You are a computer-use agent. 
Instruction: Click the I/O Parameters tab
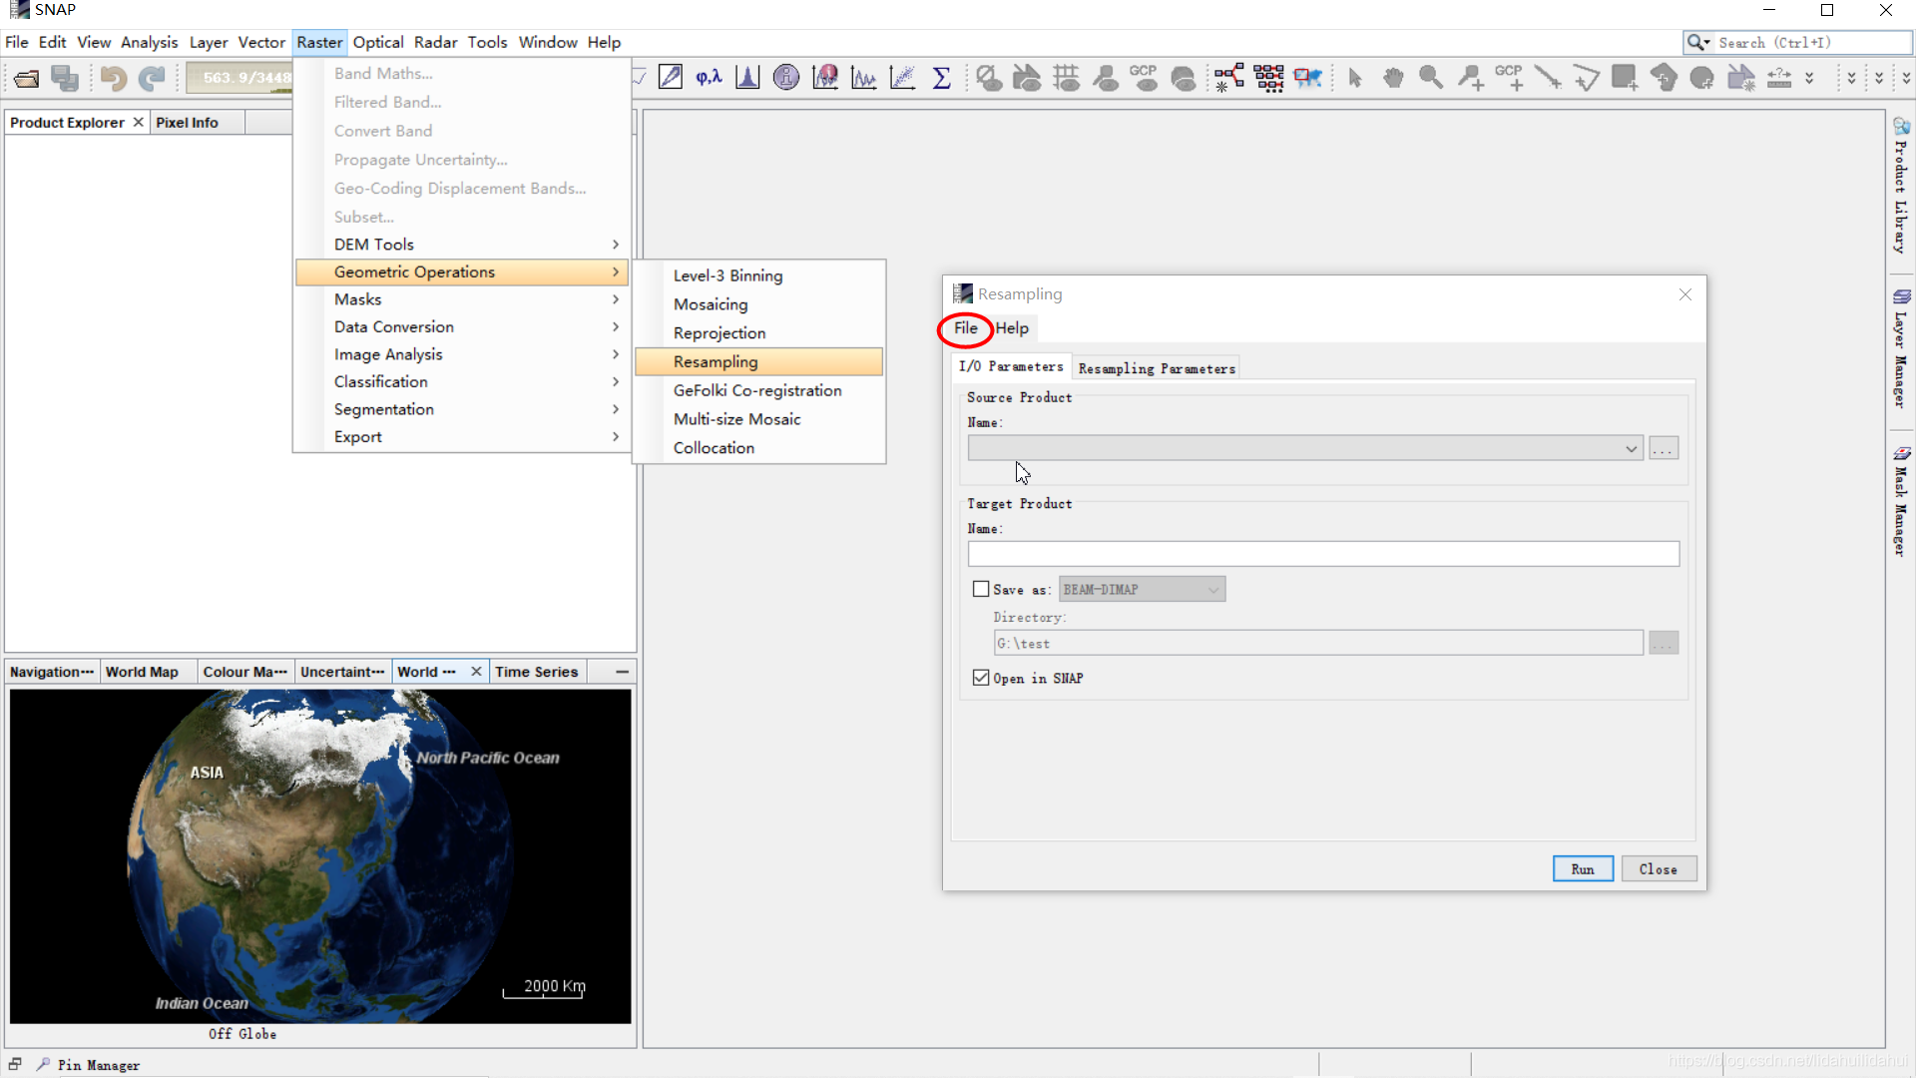[1011, 366]
